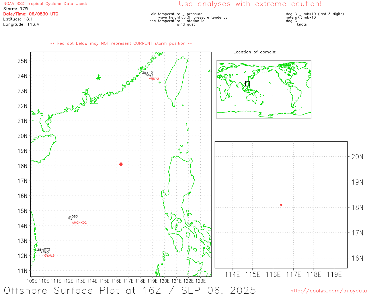Click the 'knots' units label
This screenshot has height=294, width=367.
(x=302, y=24)
